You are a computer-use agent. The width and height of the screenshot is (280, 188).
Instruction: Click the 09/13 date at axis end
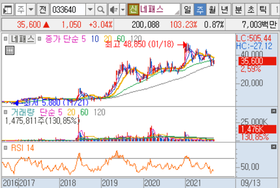pyautogui.click(x=250, y=183)
